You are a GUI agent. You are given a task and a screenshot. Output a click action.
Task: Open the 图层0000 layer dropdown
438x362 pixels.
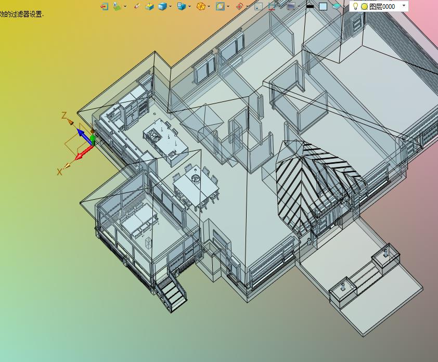[404, 6]
